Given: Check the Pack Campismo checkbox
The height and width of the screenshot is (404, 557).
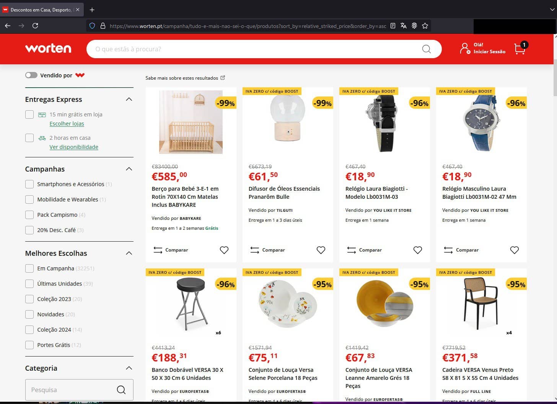Looking at the screenshot, I should 29,215.
